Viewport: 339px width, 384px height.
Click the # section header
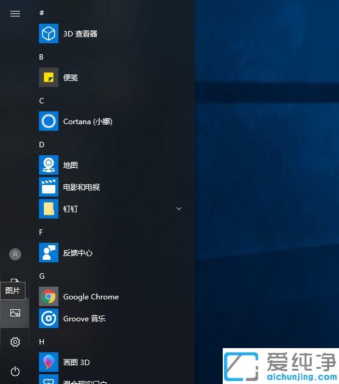coord(41,13)
